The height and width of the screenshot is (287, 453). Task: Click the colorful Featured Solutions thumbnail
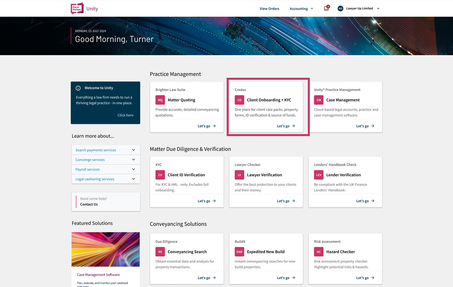point(106,249)
